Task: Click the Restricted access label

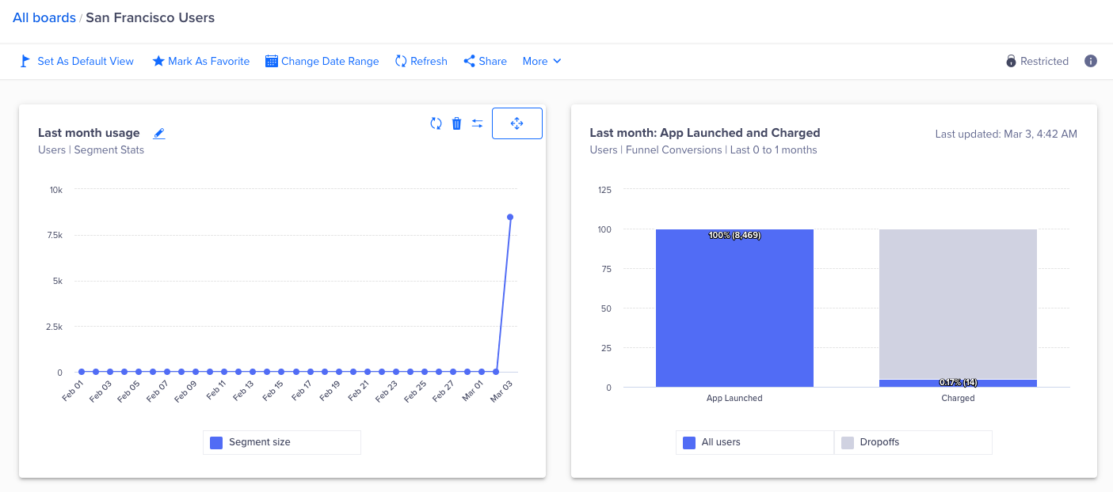Action: point(1044,61)
